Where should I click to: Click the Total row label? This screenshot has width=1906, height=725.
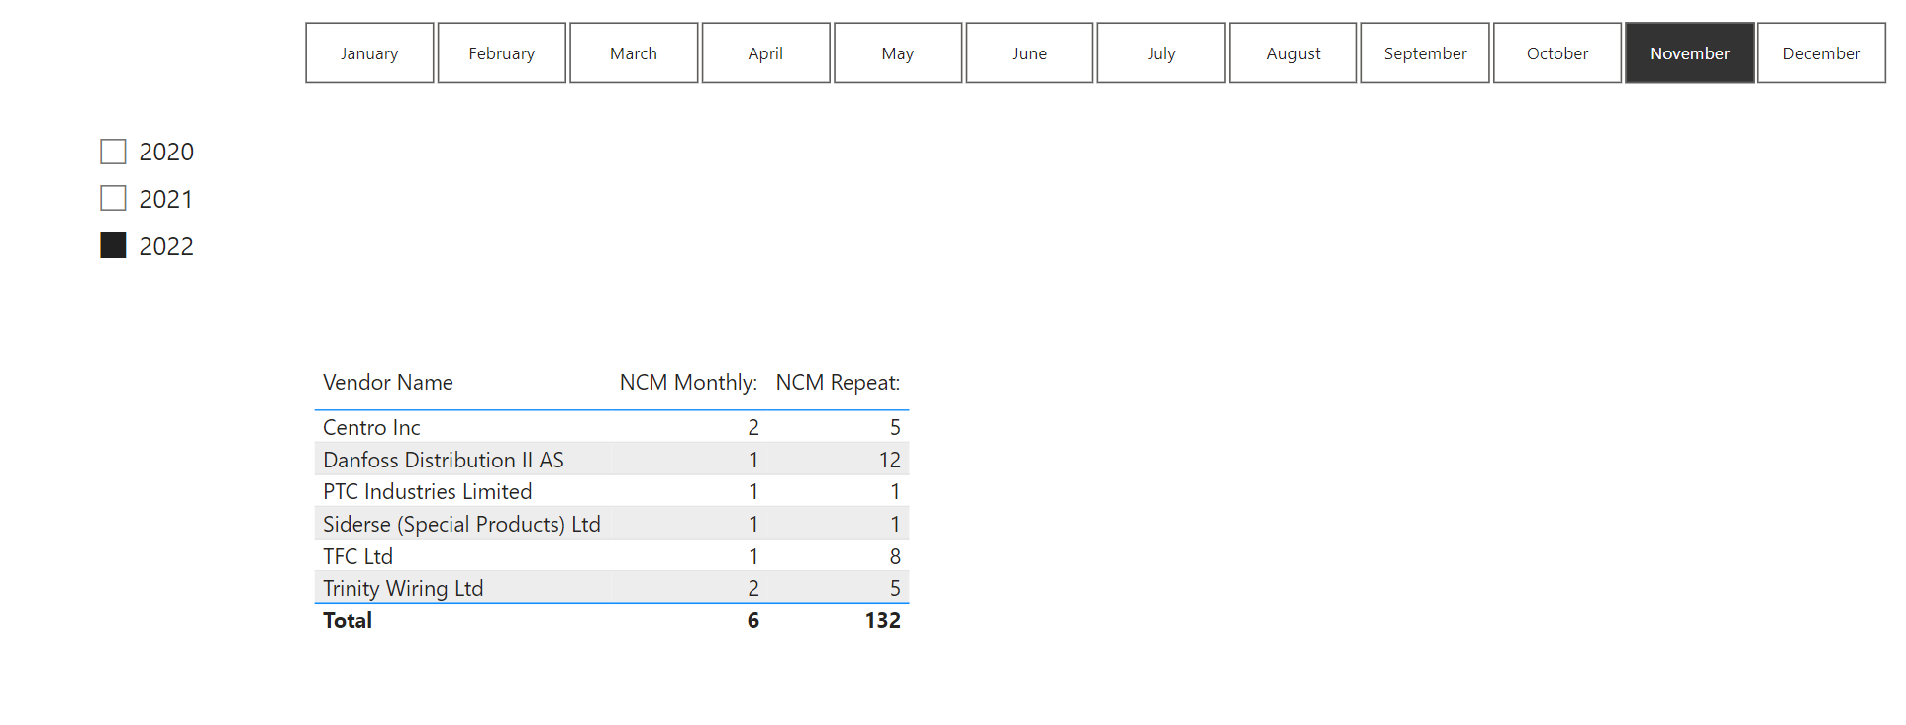[x=348, y=621]
